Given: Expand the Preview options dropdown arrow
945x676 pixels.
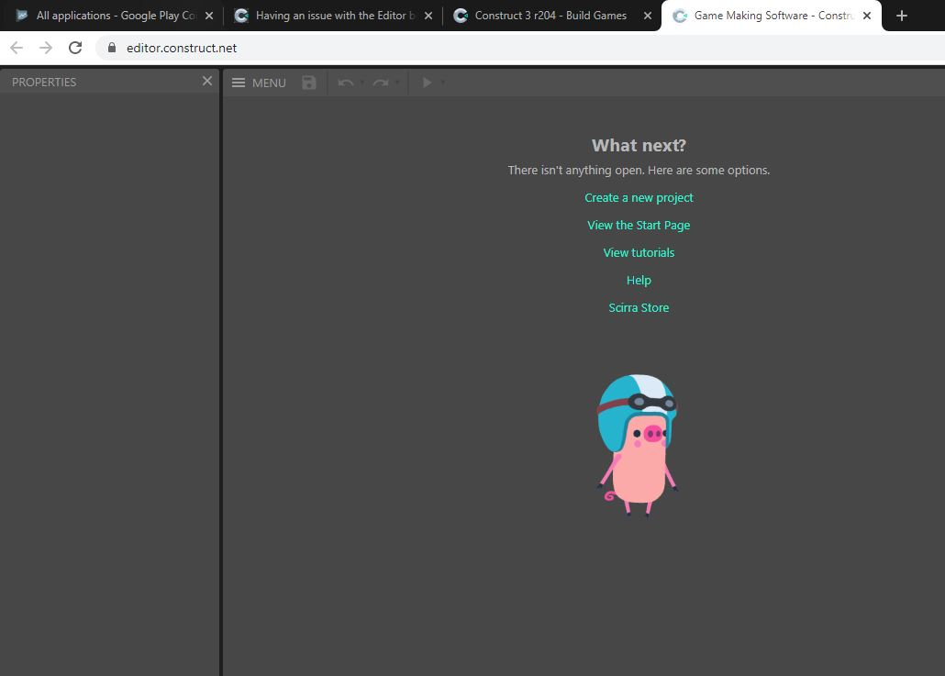Looking at the screenshot, I should point(443,83).
